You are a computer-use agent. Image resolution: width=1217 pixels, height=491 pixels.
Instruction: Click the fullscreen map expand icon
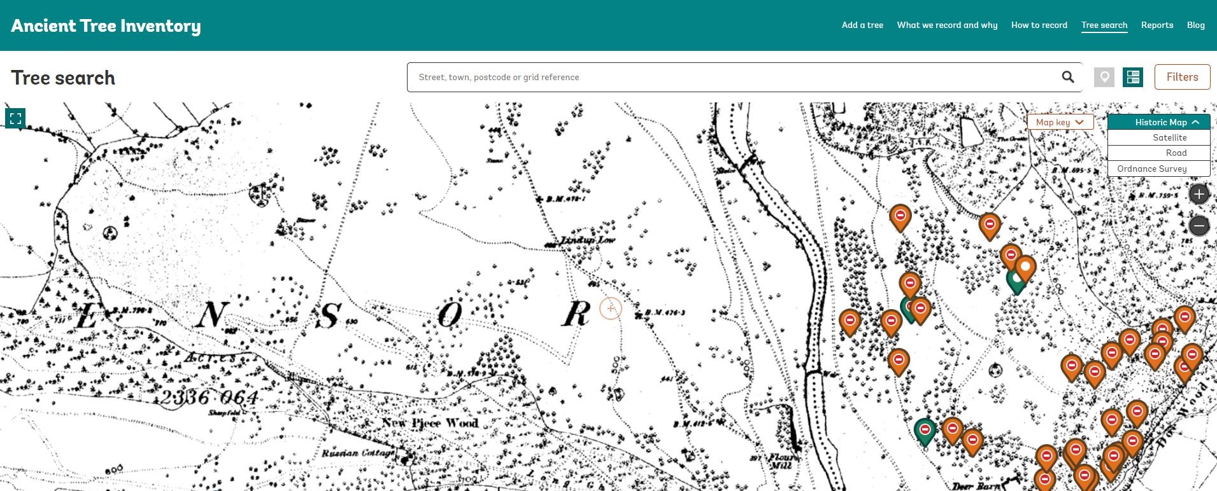tap(16, 118)
